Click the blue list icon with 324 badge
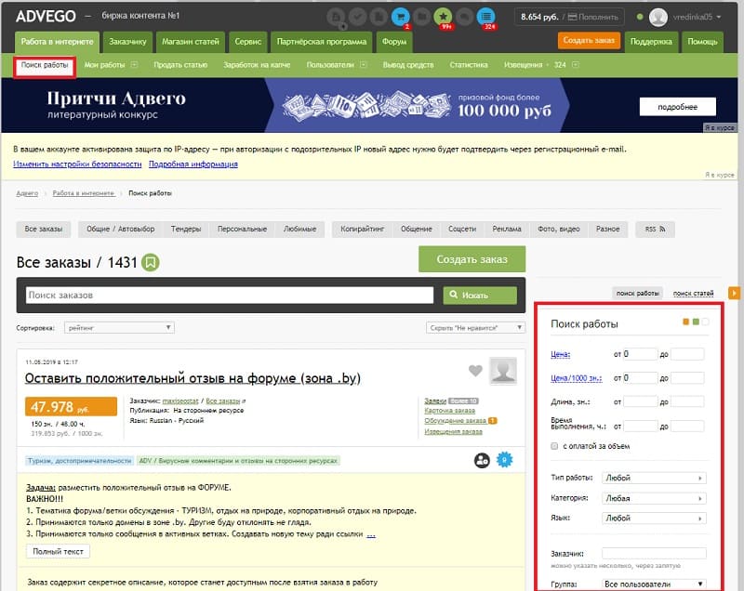Viewport: 744px width, 591px height. pyautogui.click(x=485, y=16)
